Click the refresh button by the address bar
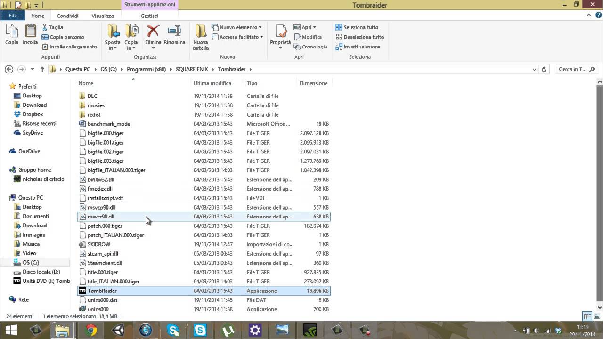The height and width of the screenshot is (339, 603). pos(544,69)
